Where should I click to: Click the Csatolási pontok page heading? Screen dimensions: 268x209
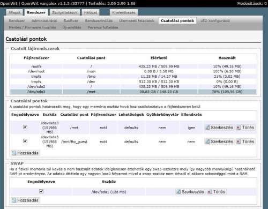tap(26, 39)
